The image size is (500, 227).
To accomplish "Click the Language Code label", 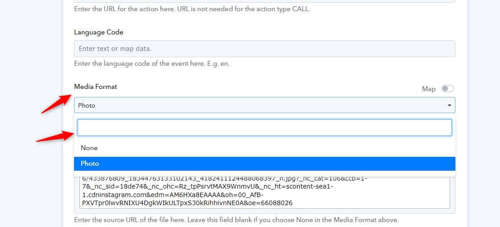I will tap(99, 32).
